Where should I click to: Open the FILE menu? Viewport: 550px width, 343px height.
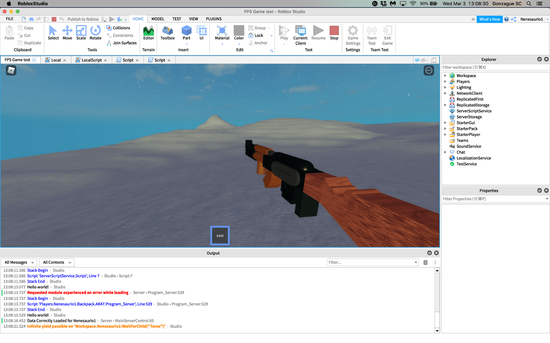(10, 19)
